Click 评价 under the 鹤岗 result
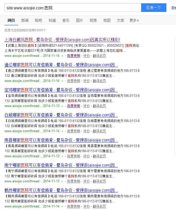176x210 pixels. [86, 206]
